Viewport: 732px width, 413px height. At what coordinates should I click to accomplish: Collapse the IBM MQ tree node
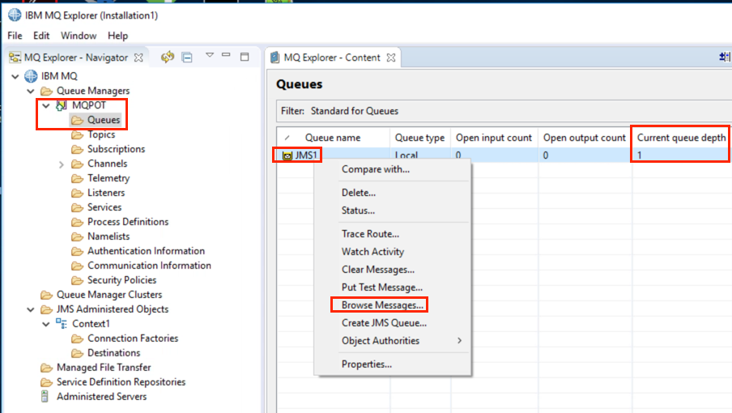pyautogui.click(x=15, y=76)
